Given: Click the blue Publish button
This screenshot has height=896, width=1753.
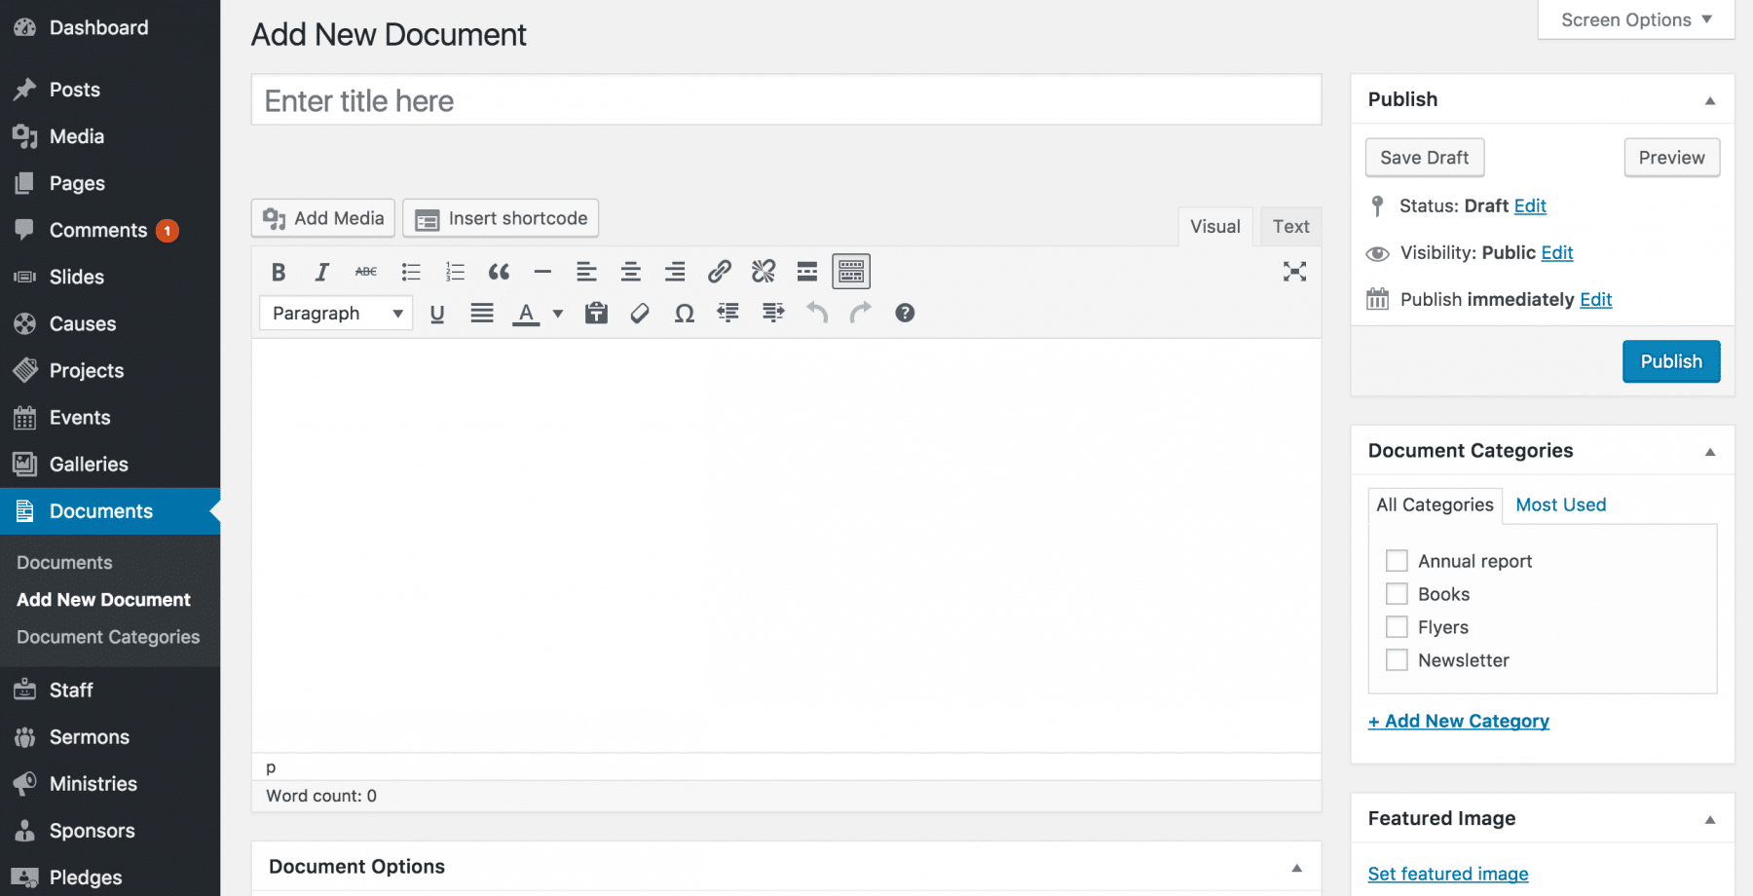Looking at the screenshot, I should click(1671, 361).
